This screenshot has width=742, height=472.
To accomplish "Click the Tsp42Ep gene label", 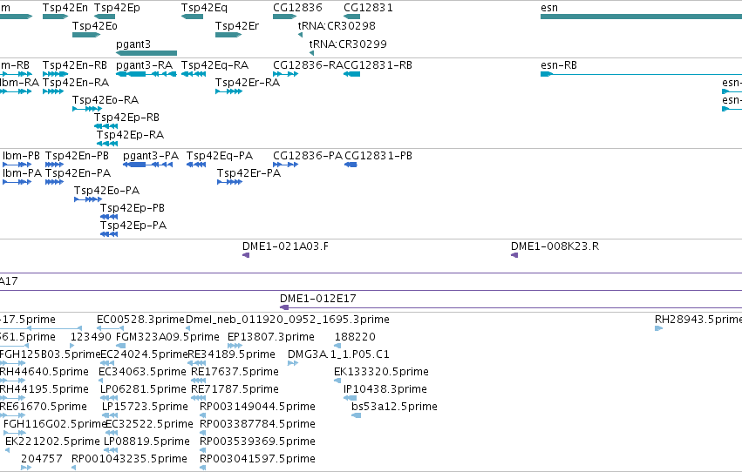I will [117, 8].
